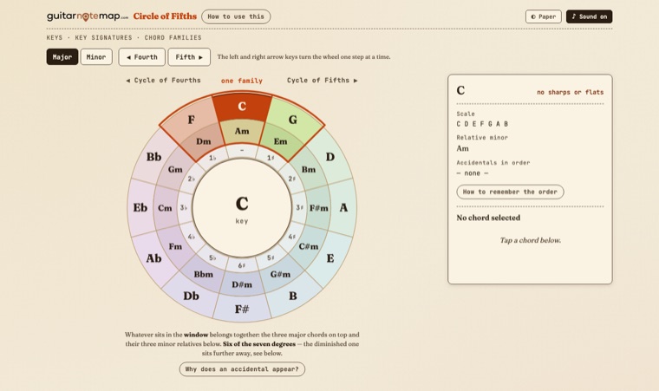Viewport: 659px width, 391px height.
Task: Choose the Em chord in the window
Action: (x=281, y=141)
